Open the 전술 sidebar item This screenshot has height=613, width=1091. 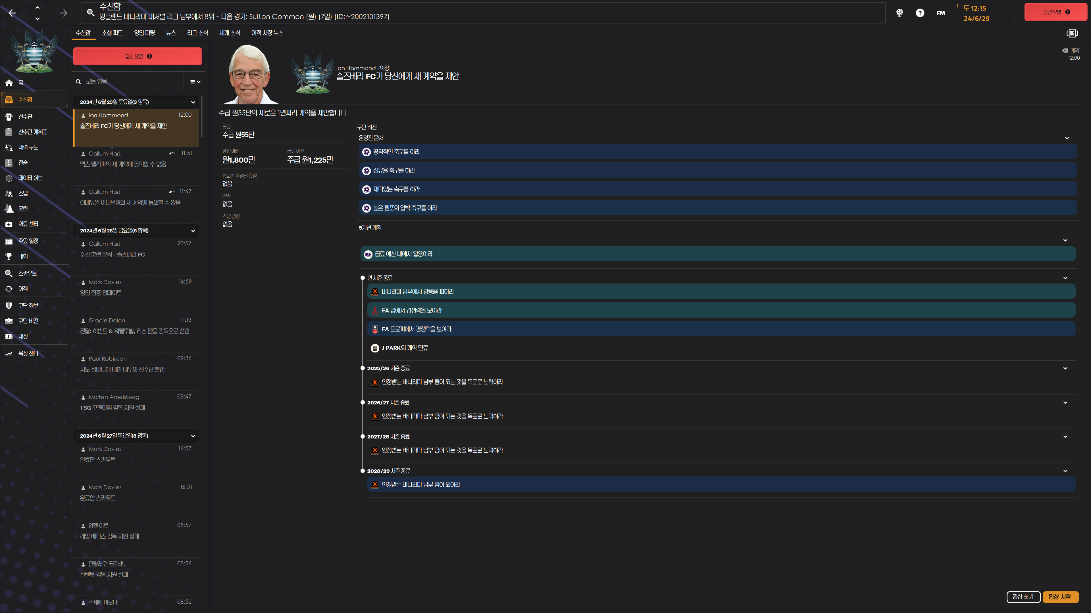point(23,162)
